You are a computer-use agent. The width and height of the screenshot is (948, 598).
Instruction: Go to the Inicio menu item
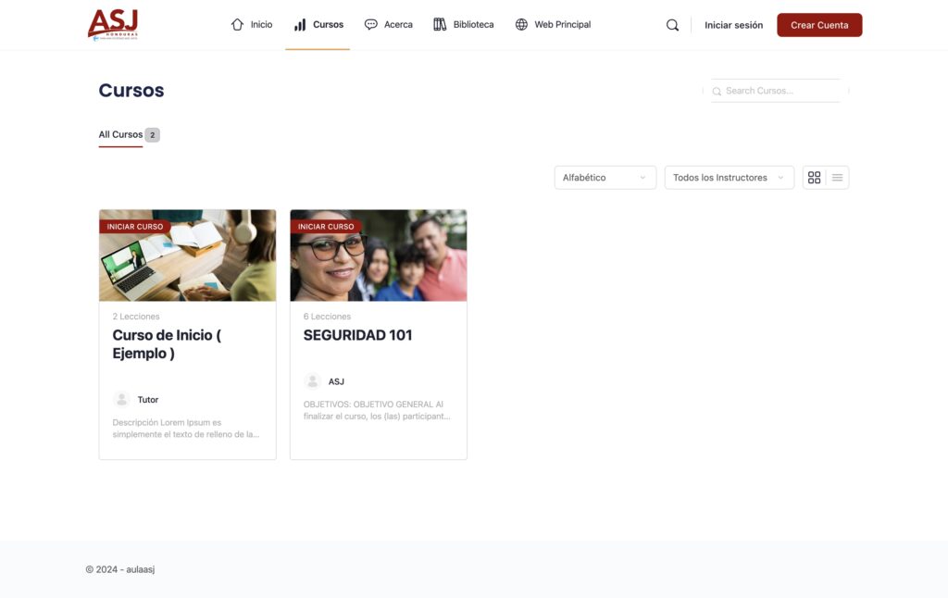[x=252, y=25]
